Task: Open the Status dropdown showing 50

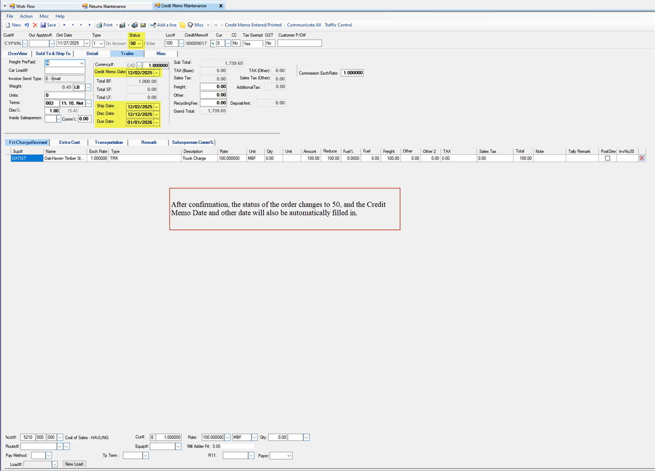Action: (x=139, y=44)
